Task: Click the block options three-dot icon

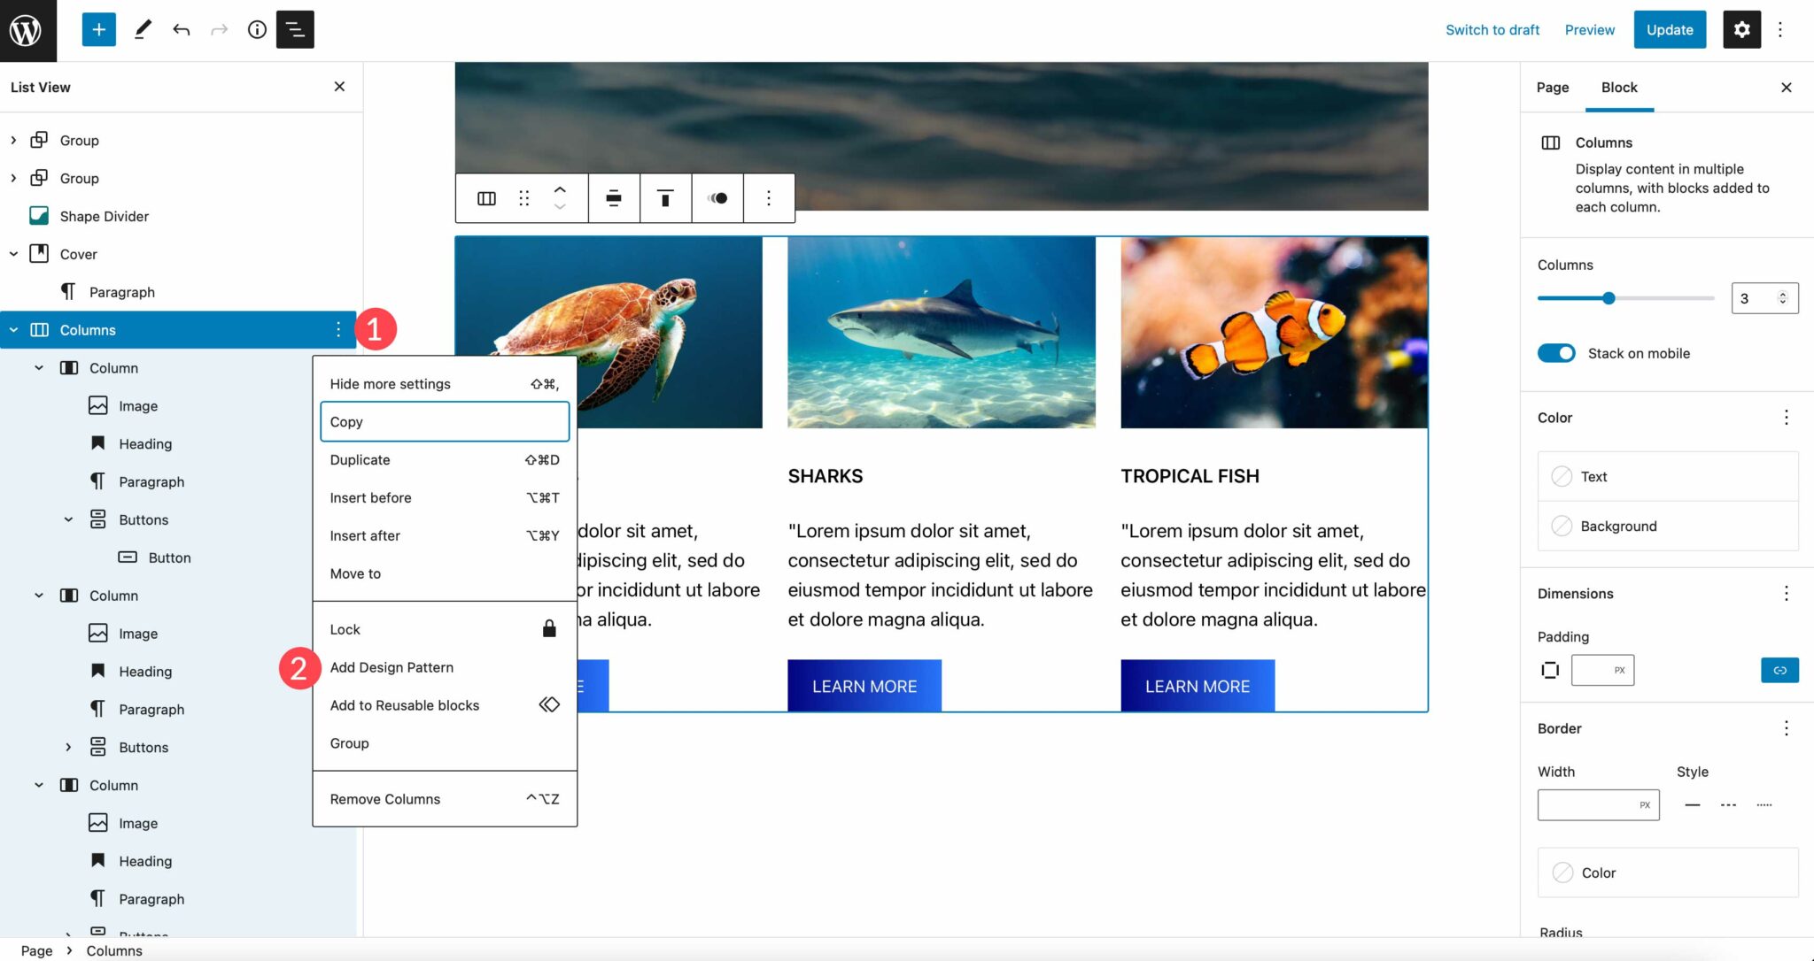Action: pos(337,329)
